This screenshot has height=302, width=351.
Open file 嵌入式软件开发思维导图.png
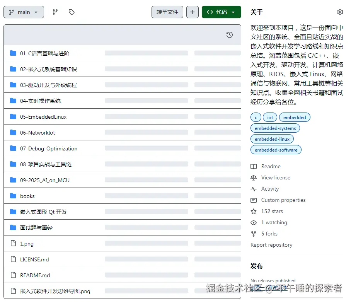coord(55,291)
